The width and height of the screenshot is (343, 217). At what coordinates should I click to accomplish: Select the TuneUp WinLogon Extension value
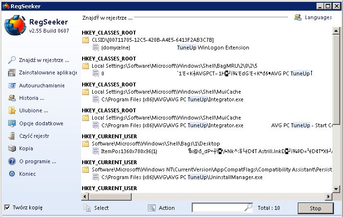click(x=213, y=48)
